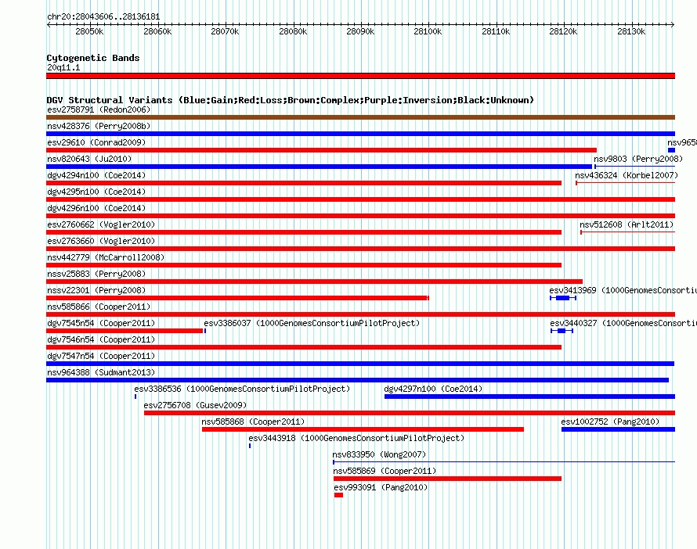Open nsv833950 (Wong2007) variant label

point(379,454)
